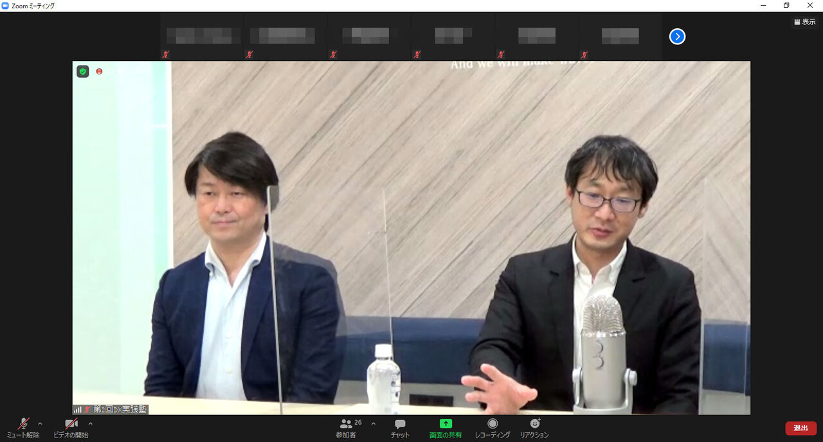
Task: Expand audio options arrow beside mute
Action: (x=41, y=424)
